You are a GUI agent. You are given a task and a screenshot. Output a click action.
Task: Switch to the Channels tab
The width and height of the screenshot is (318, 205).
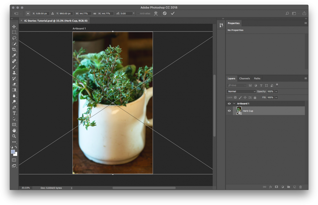point(245,78)
